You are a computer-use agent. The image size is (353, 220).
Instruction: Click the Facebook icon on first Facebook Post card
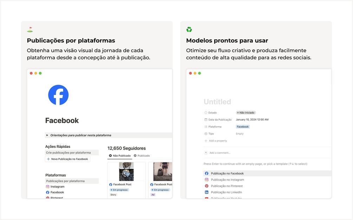(x=111, y=185)
